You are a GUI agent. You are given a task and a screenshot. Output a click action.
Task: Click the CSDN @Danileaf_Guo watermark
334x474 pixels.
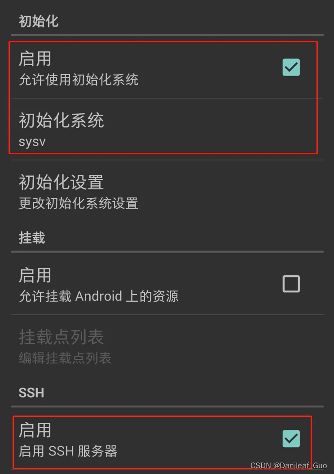[x=289, y=465]
